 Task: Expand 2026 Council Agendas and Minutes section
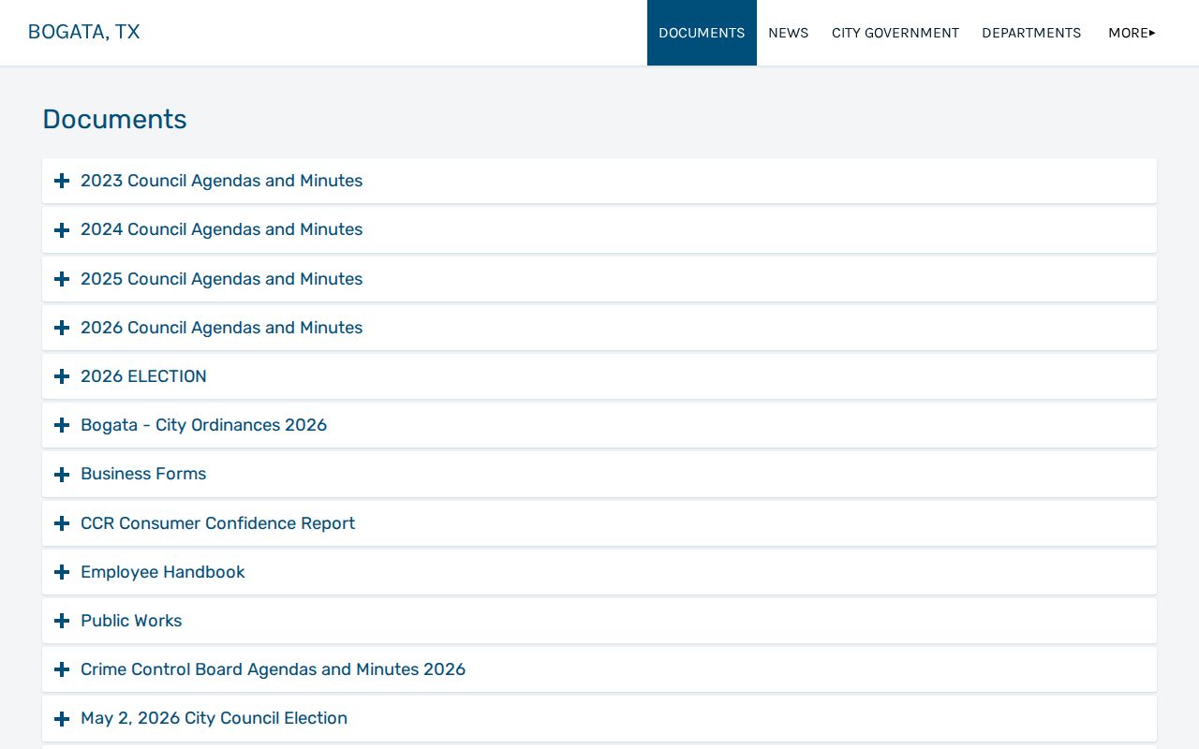click(599, 328)
